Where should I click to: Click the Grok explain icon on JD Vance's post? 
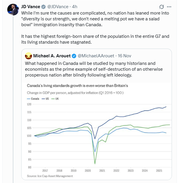162,7
